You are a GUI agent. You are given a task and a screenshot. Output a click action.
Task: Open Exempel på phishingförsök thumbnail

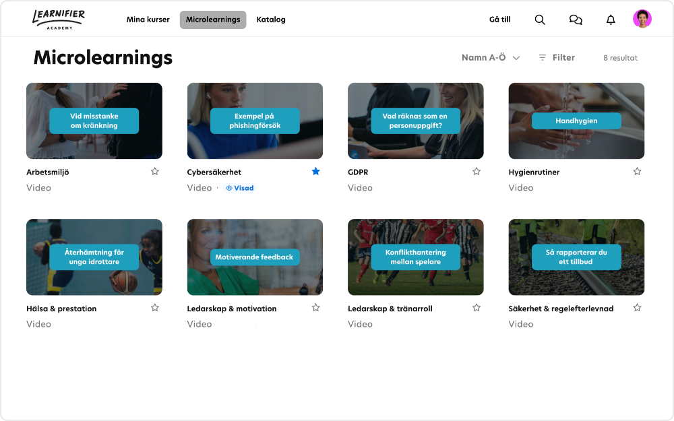(255, 121)
